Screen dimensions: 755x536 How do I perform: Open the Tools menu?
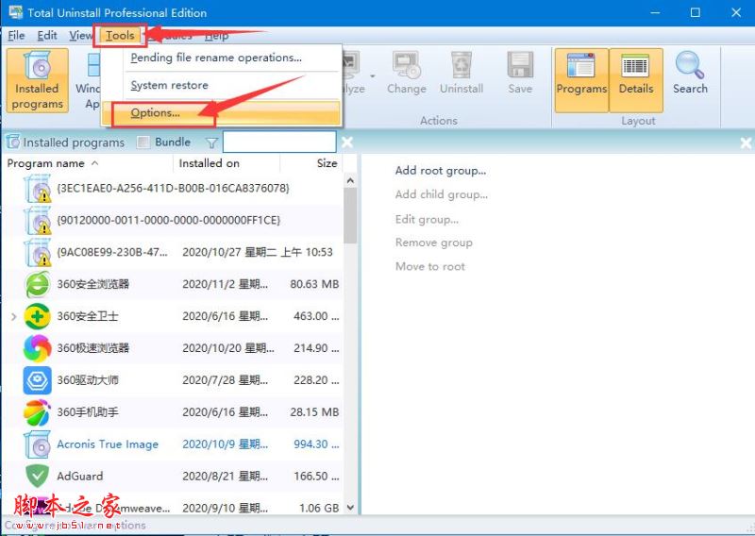[120, 35]
